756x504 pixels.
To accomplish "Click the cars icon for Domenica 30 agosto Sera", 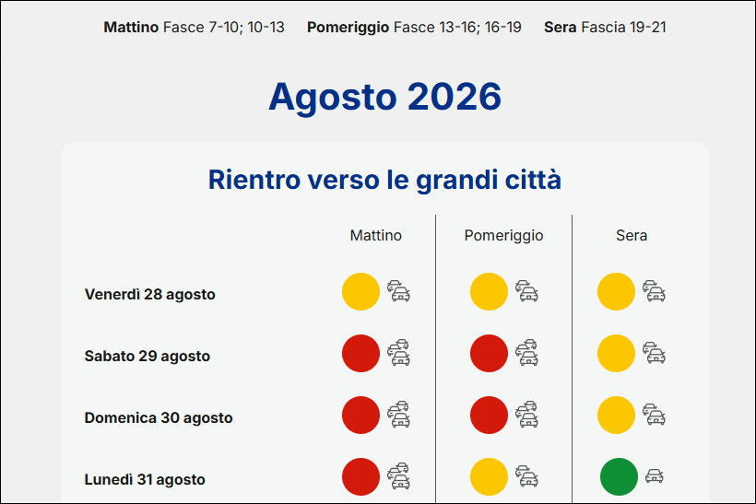I will pos(654,415).
